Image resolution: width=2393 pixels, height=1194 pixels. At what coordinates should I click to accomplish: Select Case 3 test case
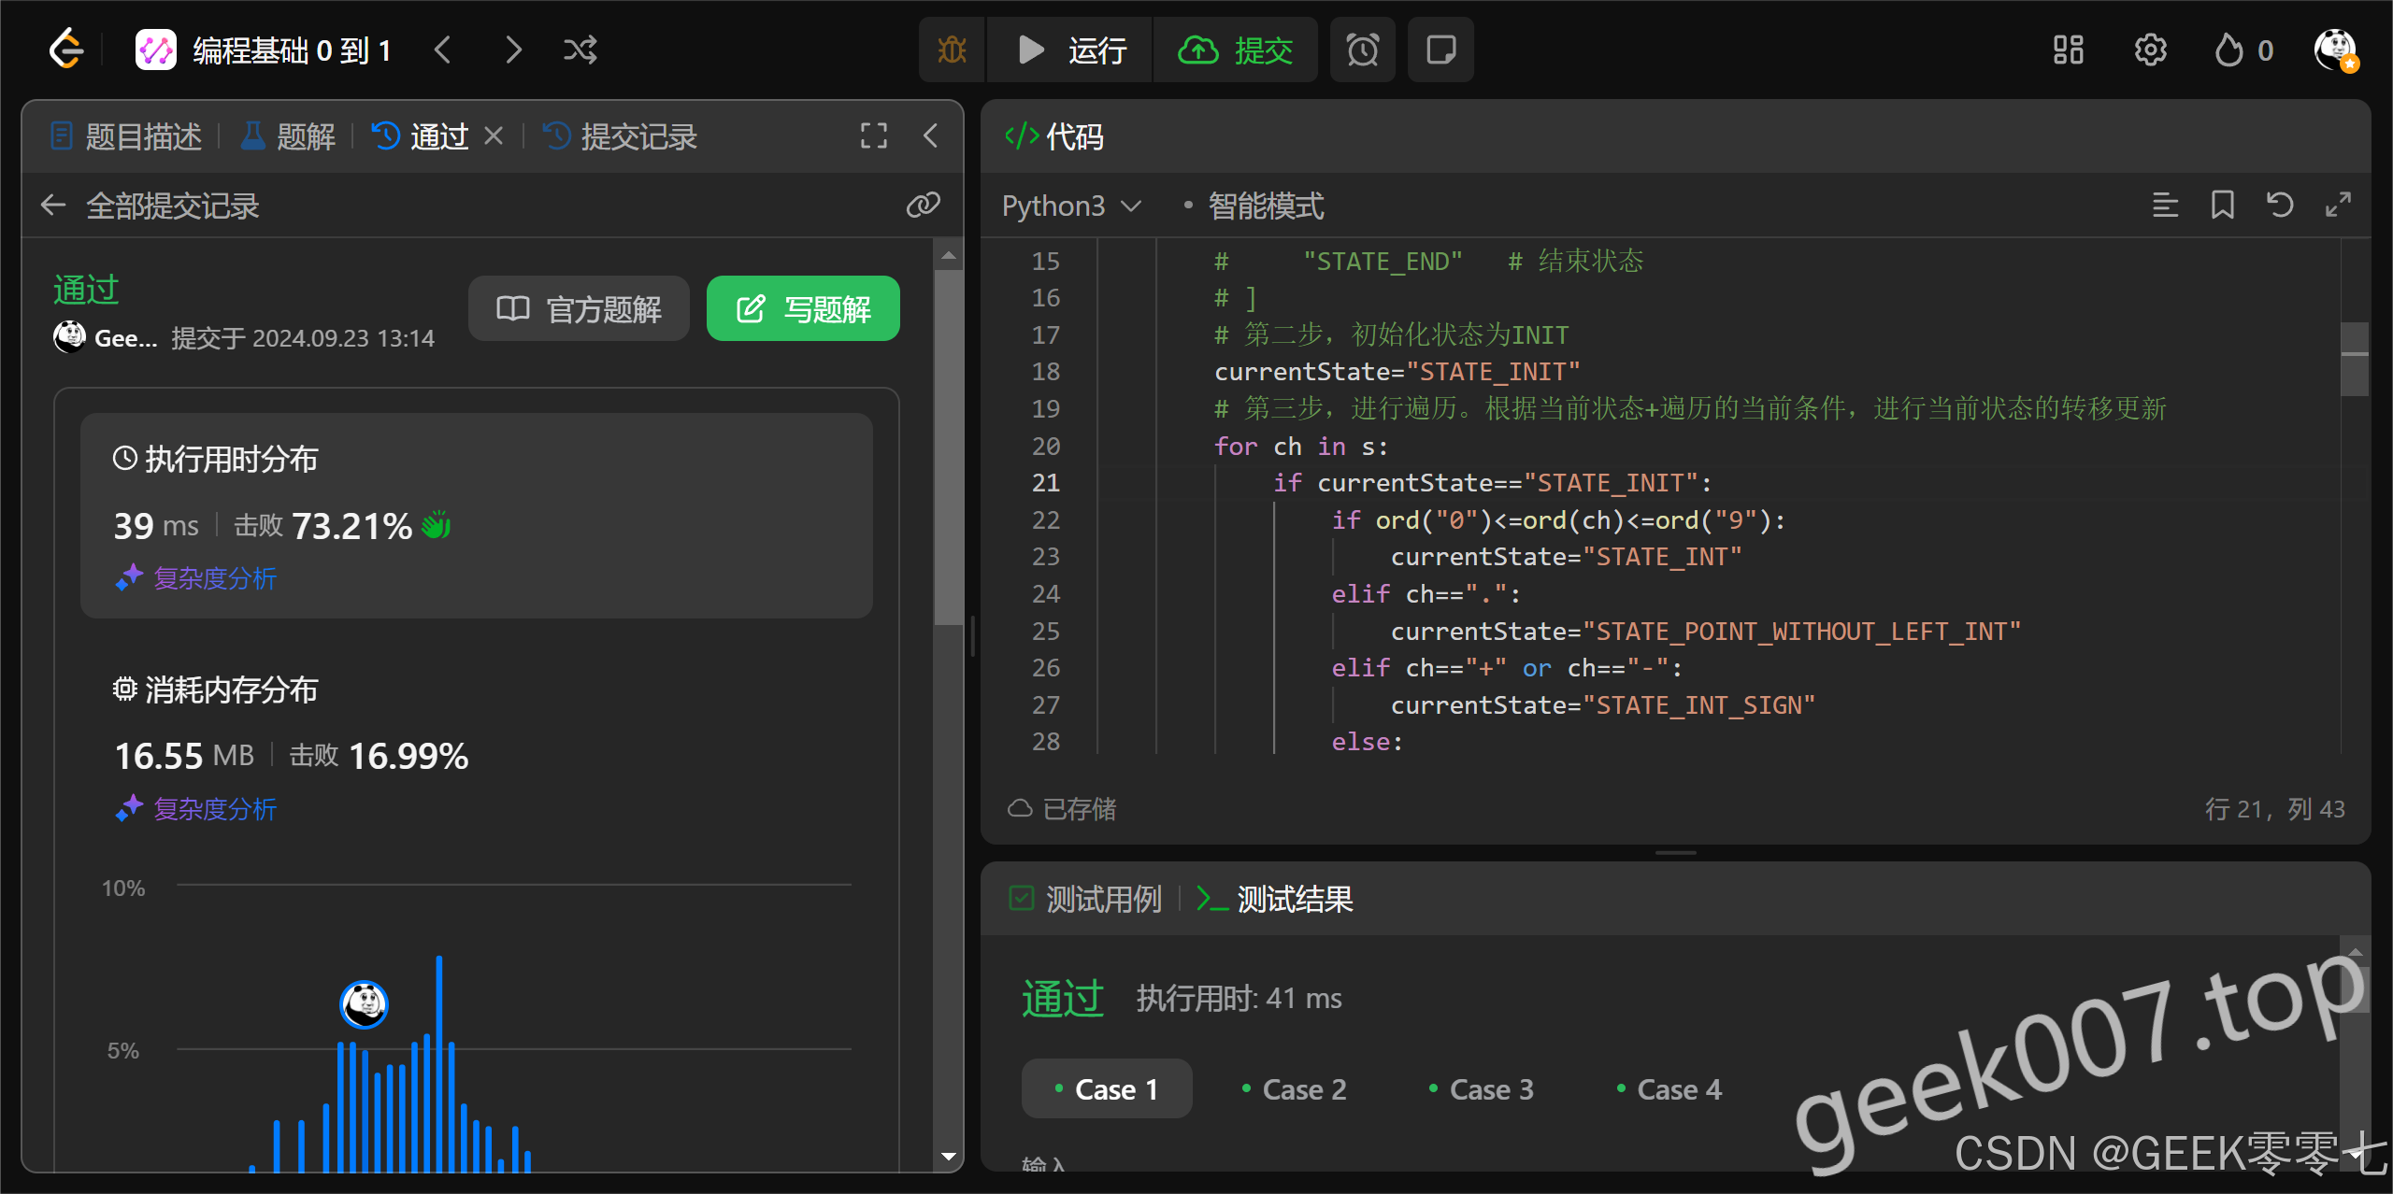click(x=1481, y=1089)
